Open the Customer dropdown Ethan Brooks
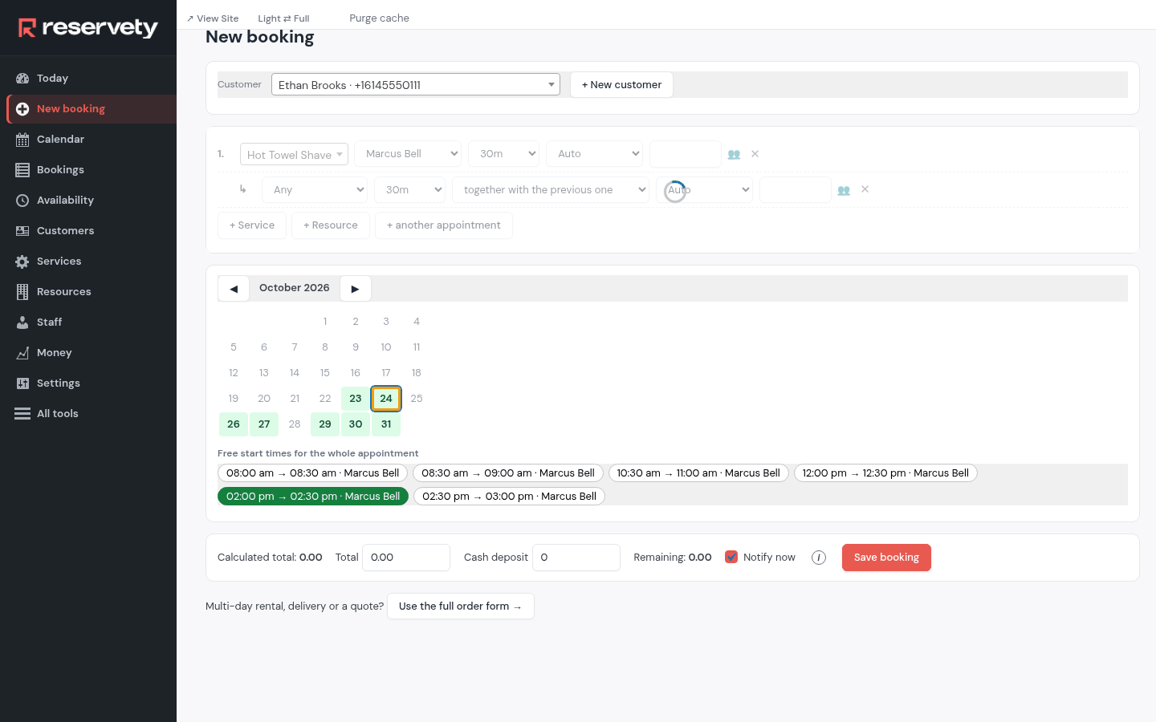The image size is (1156, 722). [416, 84]
